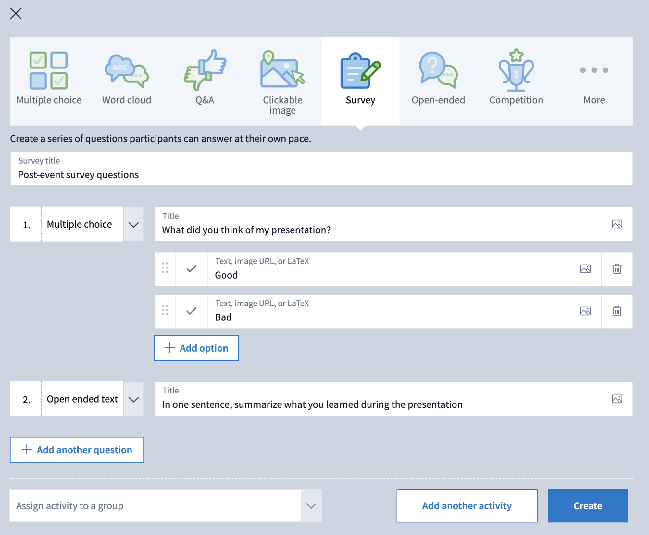Add image to question 1 title
Viewport: 649px width, 535px height.
[617, 224]
